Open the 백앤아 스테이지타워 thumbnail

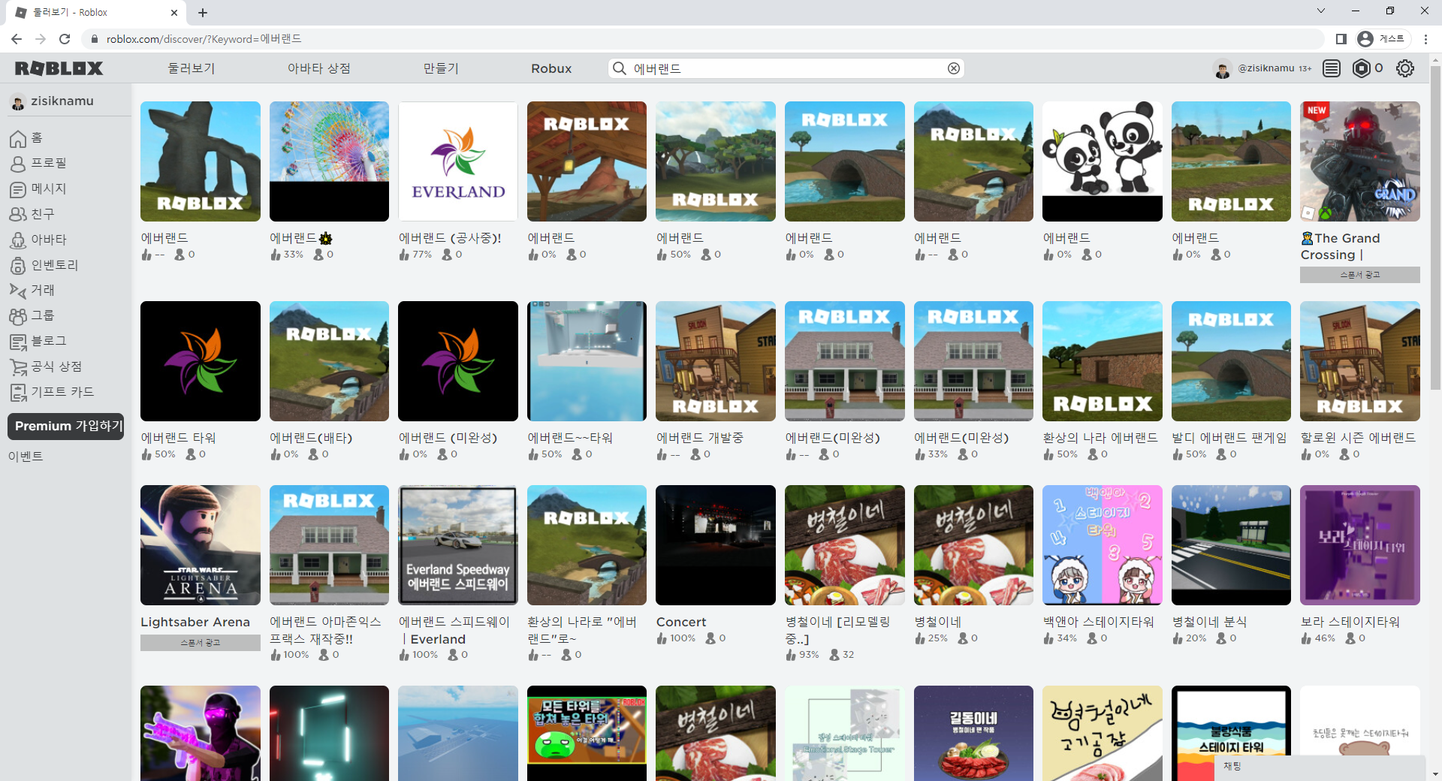coord(1103,545)
